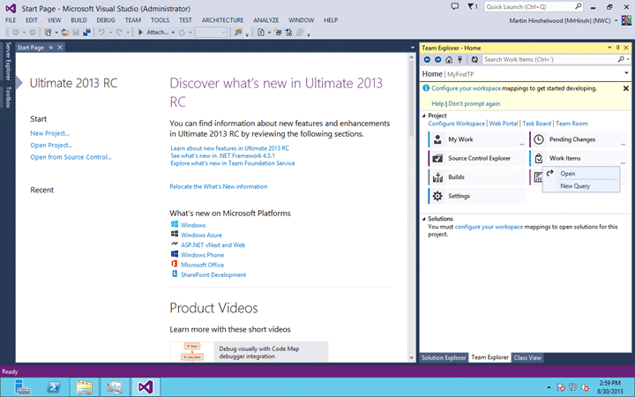Image resolution: width=635 pixels, height=397 pixels.
Task: Expand the Home MyFirstTP page dropdown
Action: [626, 73]
